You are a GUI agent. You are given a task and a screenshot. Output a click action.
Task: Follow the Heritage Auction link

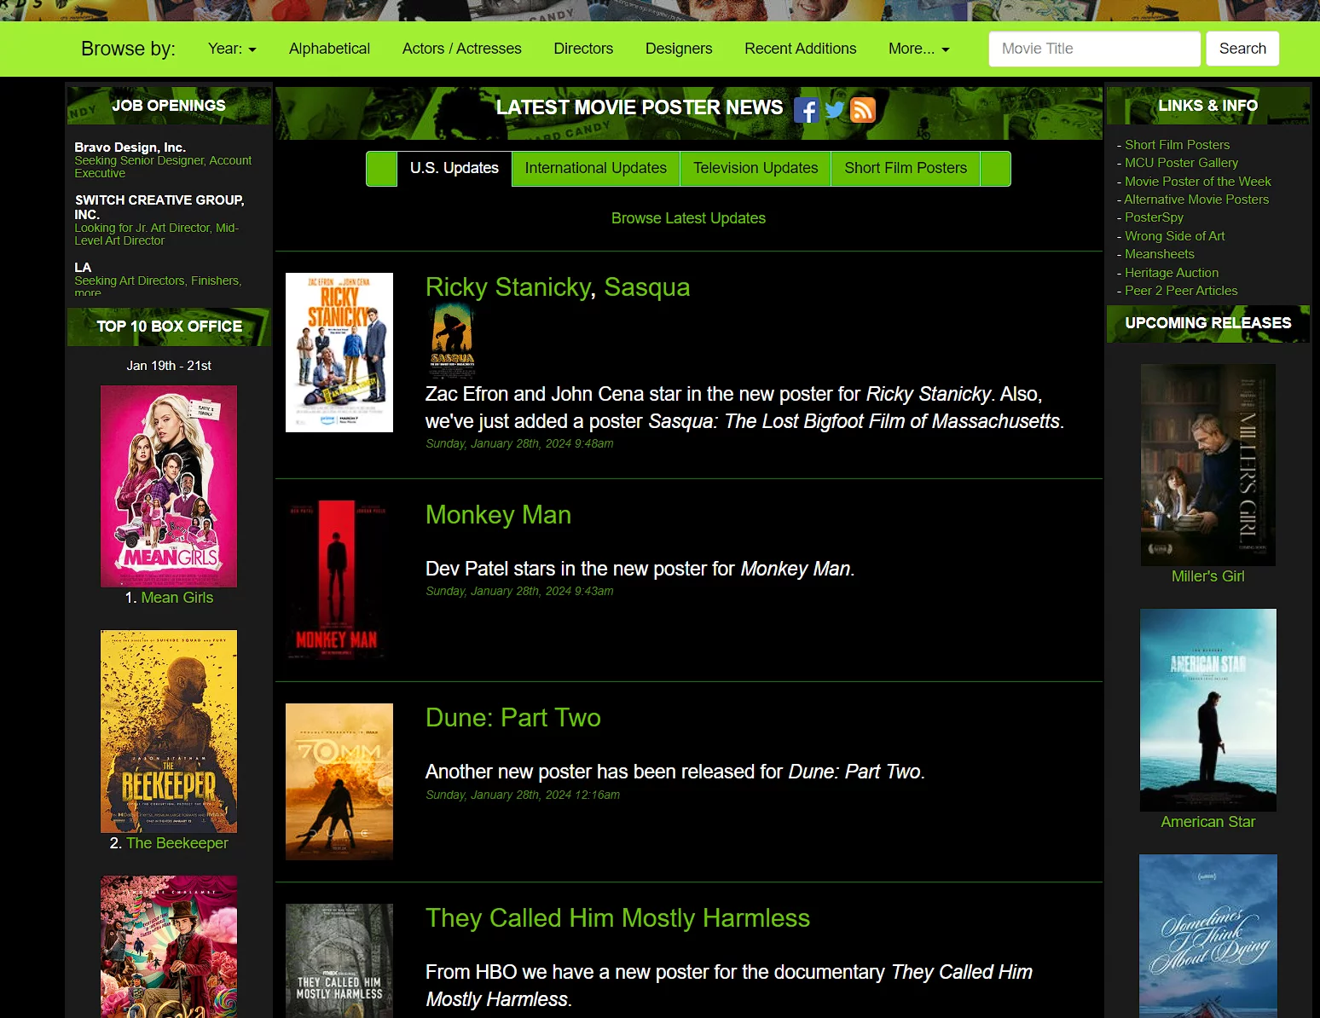point(1171,273)
